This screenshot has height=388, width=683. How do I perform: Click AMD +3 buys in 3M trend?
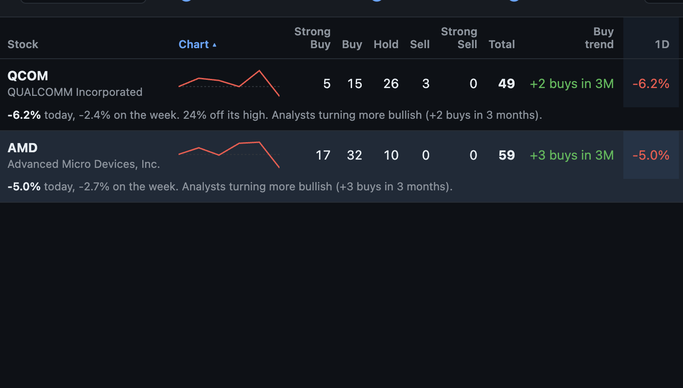tap(572, 155)
